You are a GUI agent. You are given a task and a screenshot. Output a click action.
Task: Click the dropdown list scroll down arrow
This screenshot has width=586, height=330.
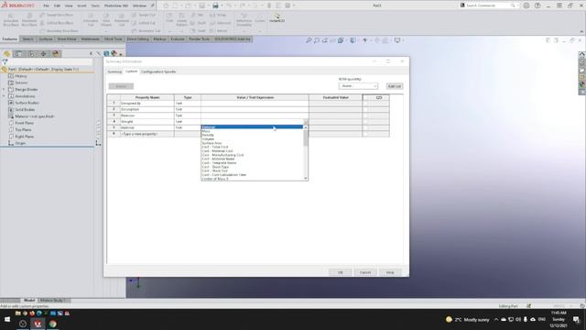pyautogui.click(x=306, y=179)
